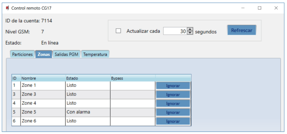
Task: Bypass Zone 4 with Ignorar button
Action: [173, 103]
